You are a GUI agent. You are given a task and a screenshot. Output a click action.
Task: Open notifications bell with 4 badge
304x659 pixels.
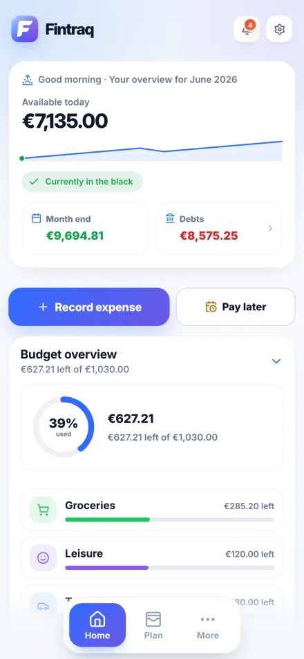pyautogui.click(x=247, y=29)
